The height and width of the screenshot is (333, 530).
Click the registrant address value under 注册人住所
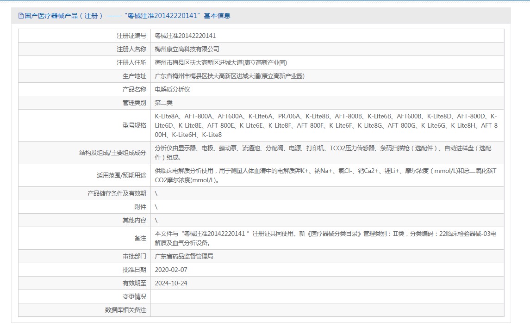(x=221, y=62)
